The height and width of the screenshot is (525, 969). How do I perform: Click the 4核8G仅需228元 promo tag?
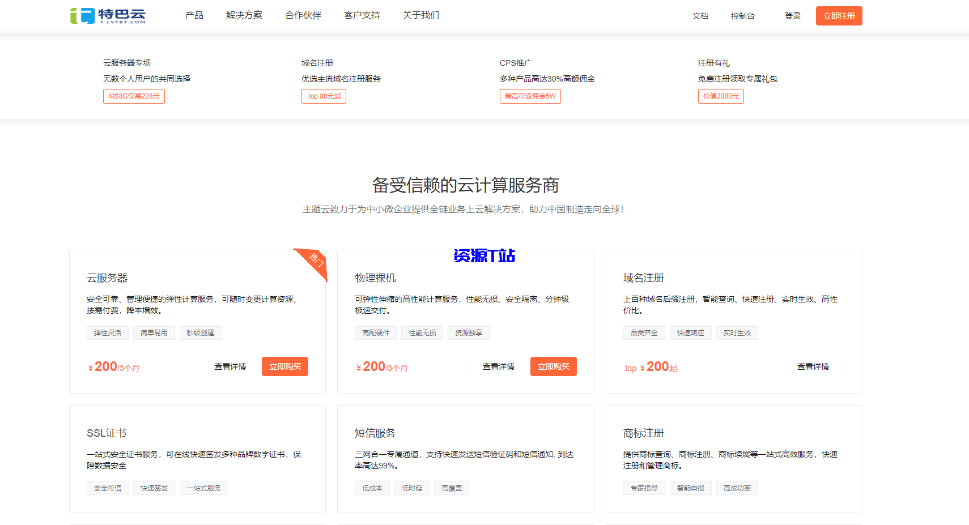(x=134, y=96)
